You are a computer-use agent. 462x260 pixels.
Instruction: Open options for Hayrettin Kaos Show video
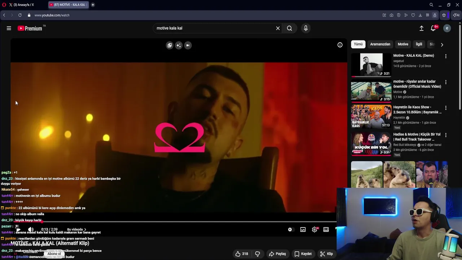click(x=446, y=108)
